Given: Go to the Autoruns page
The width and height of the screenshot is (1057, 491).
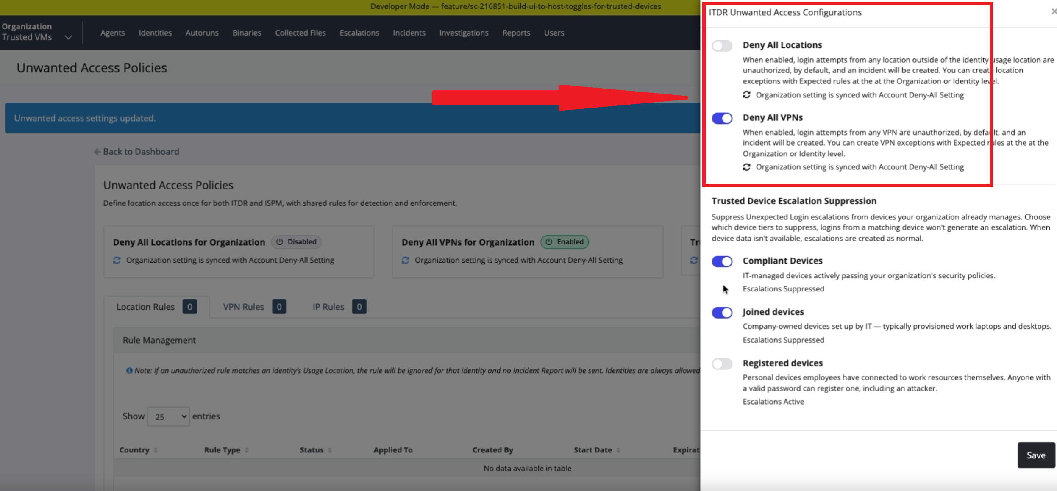Looking at the screenshot, I should point(202,33).
